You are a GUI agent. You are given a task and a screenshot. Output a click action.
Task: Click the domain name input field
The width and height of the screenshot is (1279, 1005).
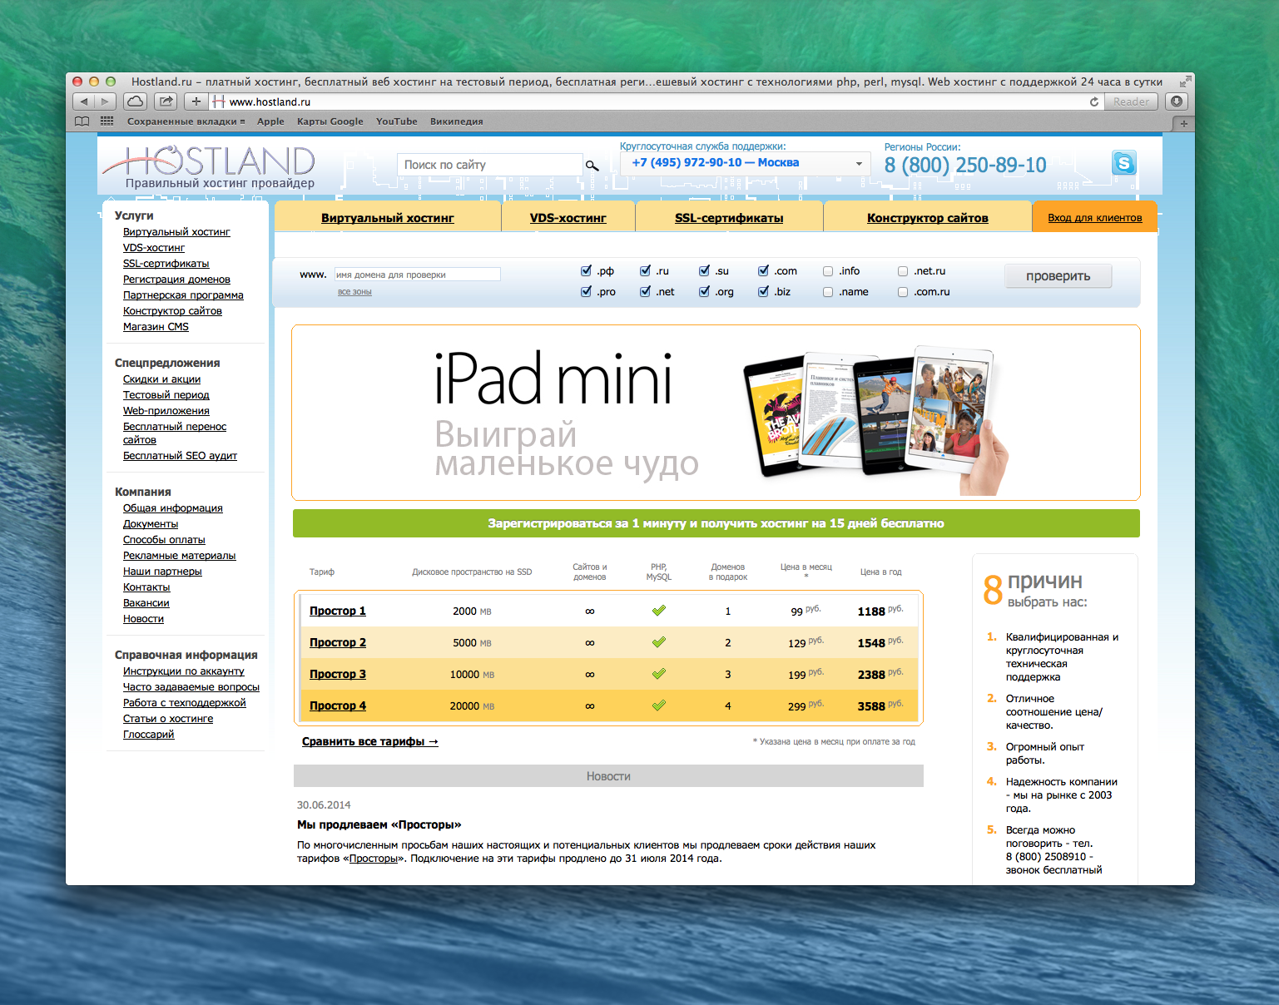[417, 275]
